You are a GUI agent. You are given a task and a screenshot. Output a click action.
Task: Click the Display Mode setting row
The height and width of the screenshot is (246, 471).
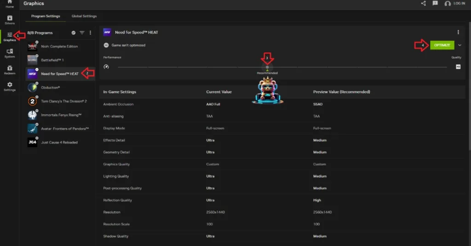click(282, 128)
